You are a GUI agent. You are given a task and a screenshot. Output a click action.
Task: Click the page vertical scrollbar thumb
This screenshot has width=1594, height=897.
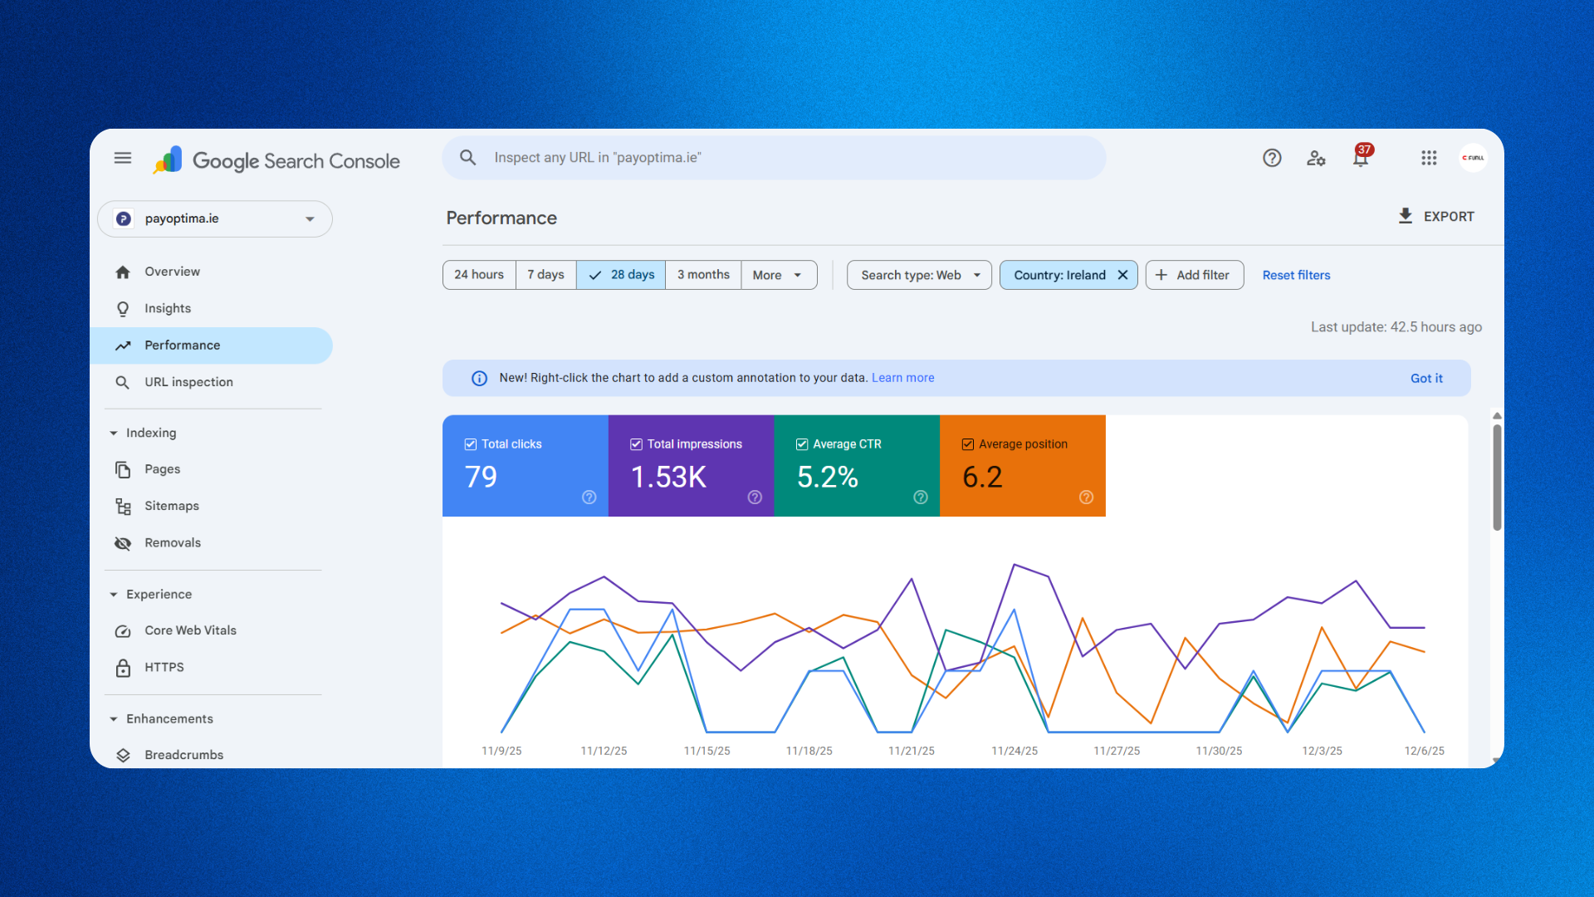[x=1497, y=478]
